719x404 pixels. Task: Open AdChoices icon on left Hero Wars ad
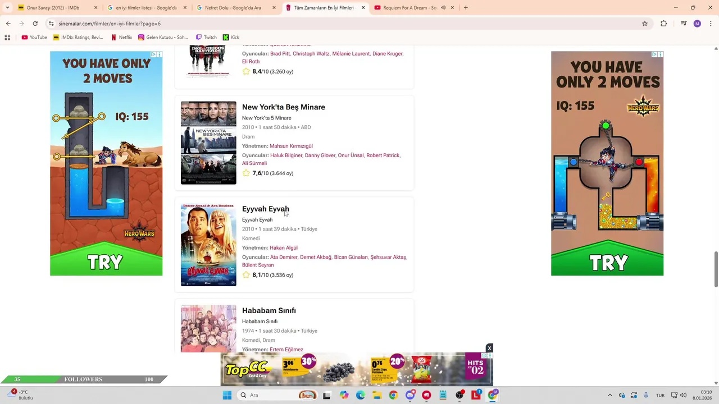(153, 54)
